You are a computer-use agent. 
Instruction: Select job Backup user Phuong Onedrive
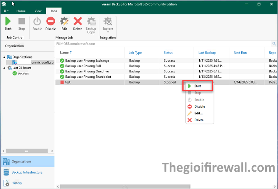click(87, 71)
